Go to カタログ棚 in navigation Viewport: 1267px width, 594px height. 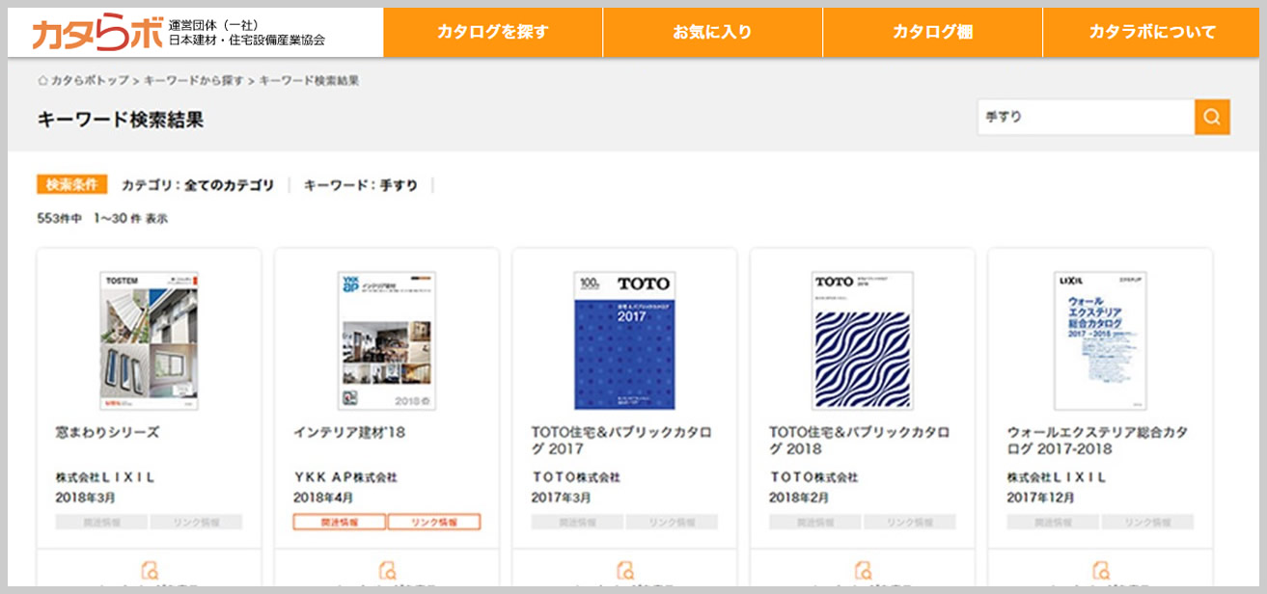(x=932, y=33)
